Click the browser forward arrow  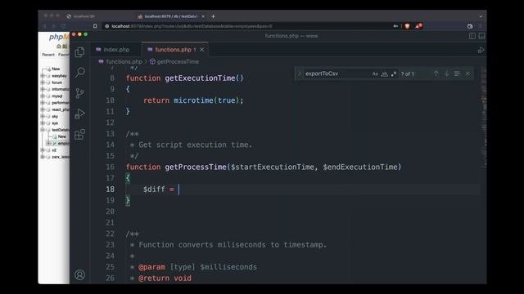53,26
